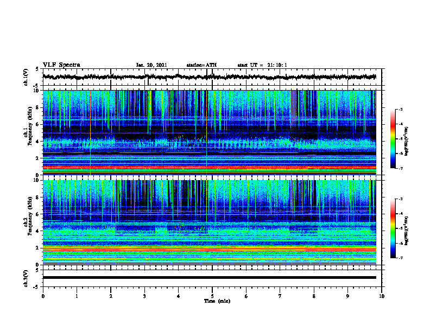This screenshot has width=430, height=332.
Task: Click the solid black ch.3 voltage trace
Action: tap(209, 278)
